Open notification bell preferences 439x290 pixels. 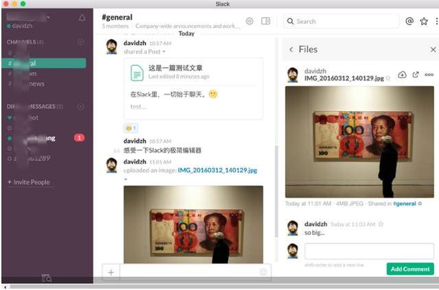(82, 17)
